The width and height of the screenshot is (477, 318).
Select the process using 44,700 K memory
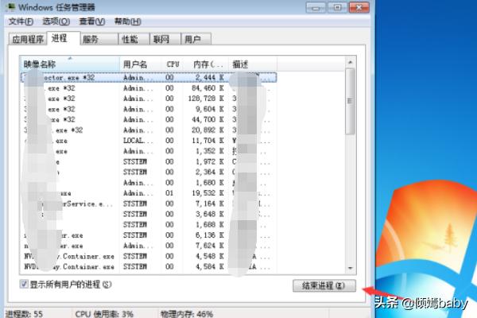(x=149, y=119)
